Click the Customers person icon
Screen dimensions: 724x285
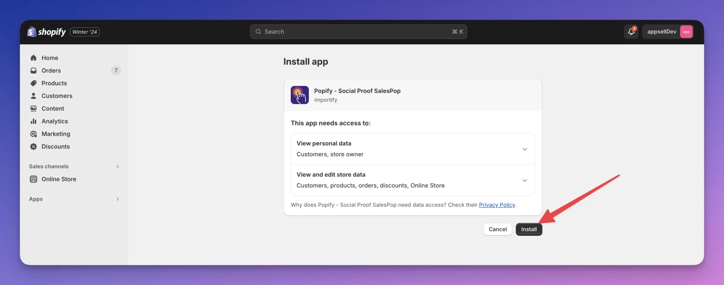(33, 96)
